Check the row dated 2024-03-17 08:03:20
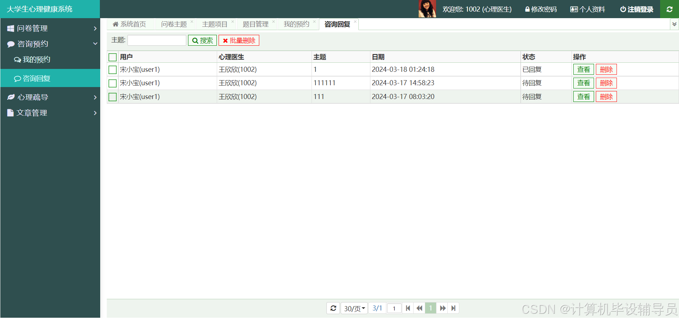Screen dimensions: 679x321 (x=113, y=97)
